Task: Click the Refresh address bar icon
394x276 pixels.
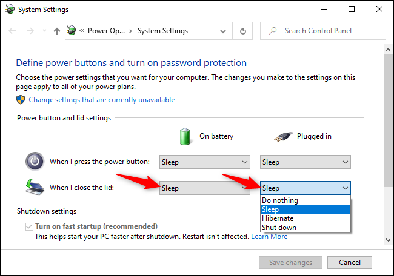Action: [243, 31]
